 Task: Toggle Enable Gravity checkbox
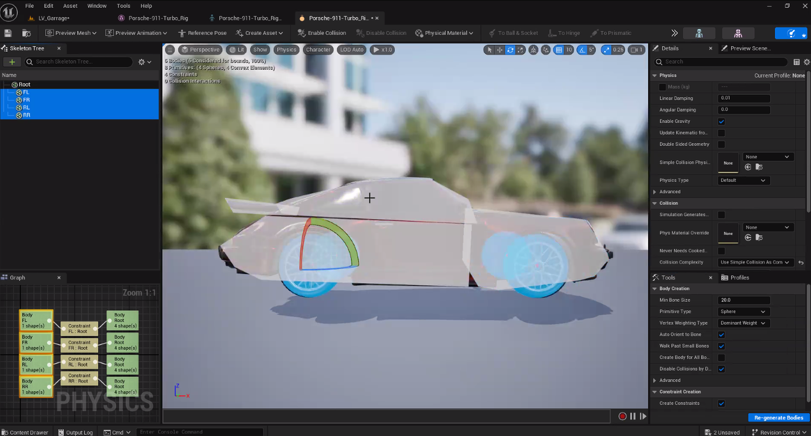click(721, 121)
